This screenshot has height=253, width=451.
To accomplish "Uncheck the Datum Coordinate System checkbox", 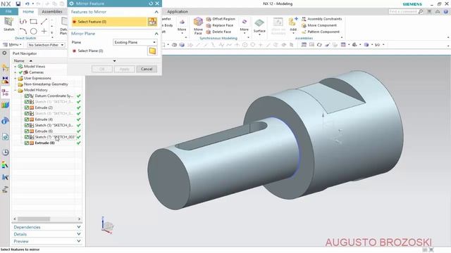I will tap(27, 96).
